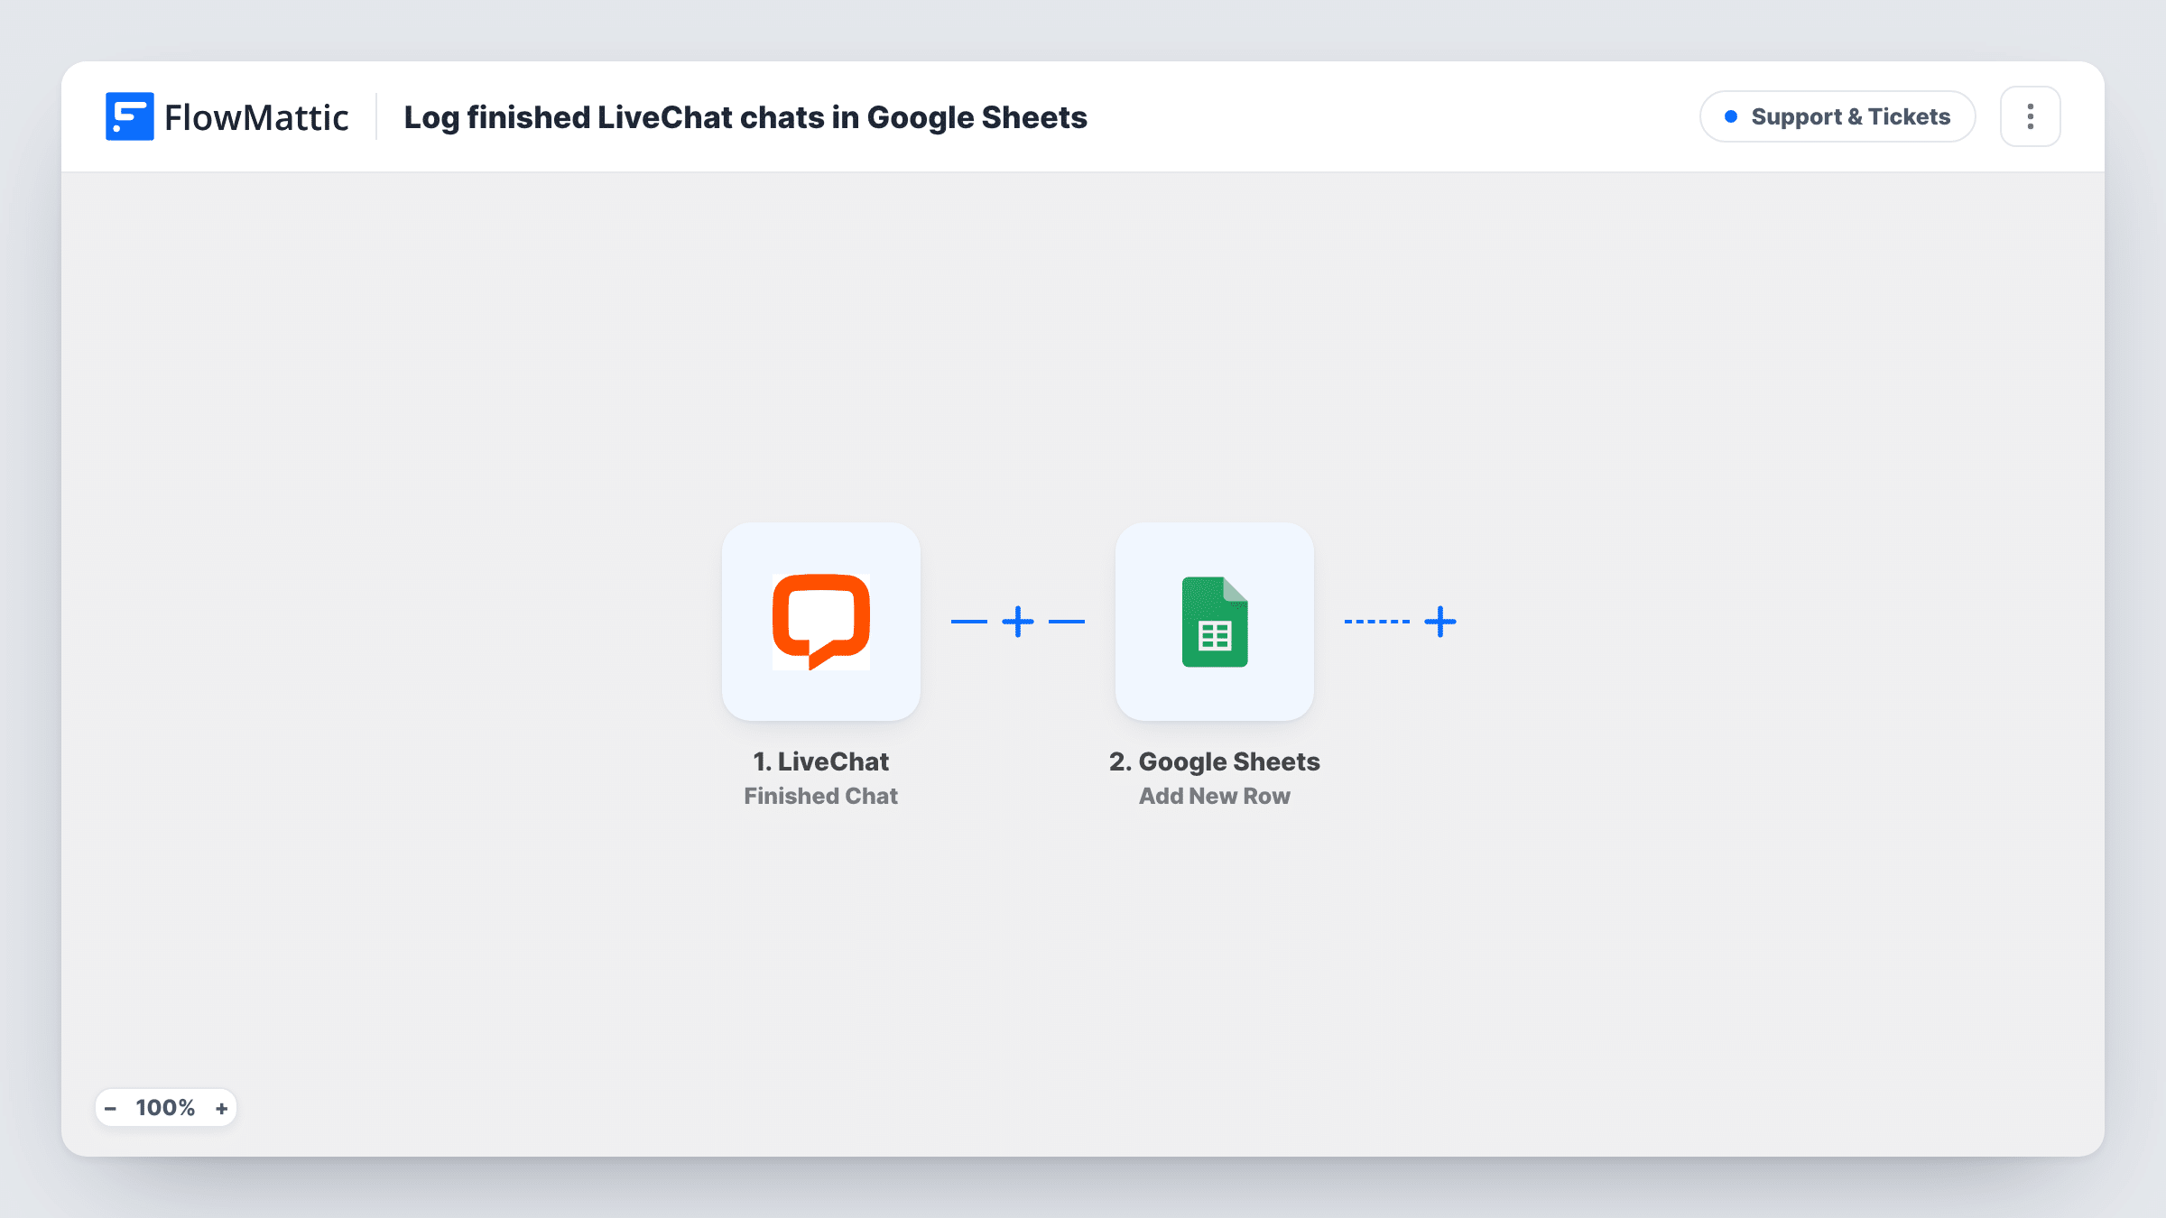This screenshot has width=2166, height=1218.
Task: Click the 100% zoom level value
Action: tap(165, 1108)
